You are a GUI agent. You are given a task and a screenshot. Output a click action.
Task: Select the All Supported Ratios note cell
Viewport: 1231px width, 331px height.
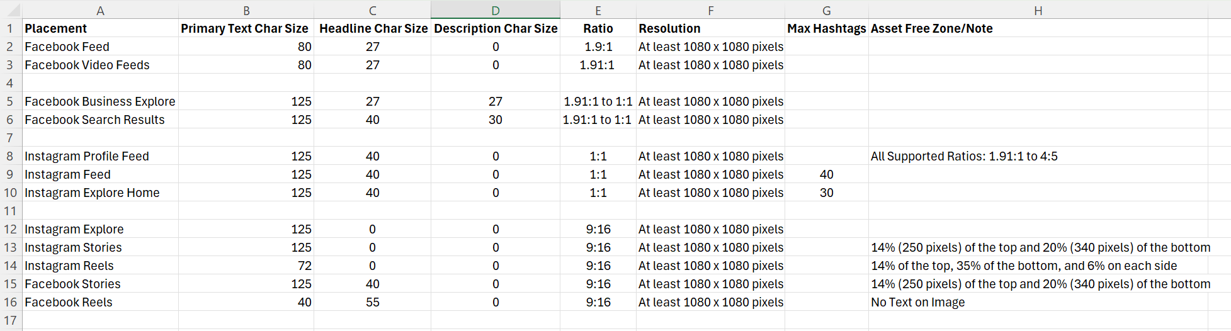pos(964,156)
